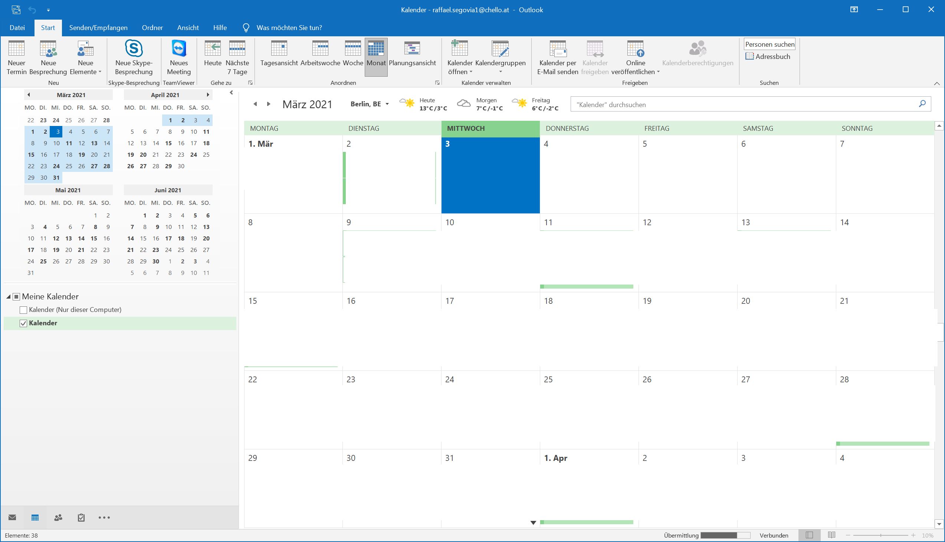Open Neue Skype-Besprechung
The image size is (945, 542).
click(x=134, y=58)
